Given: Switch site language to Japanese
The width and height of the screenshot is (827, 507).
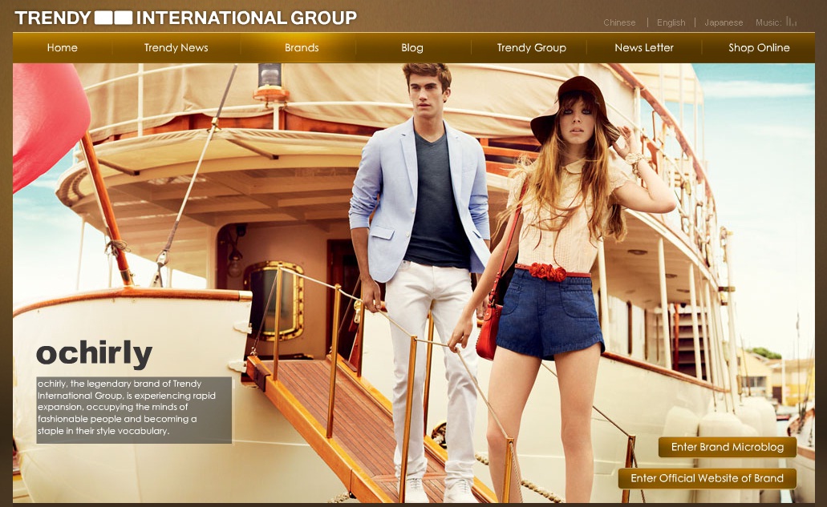Looking at the screenshot, I should [x=724, y=22].
